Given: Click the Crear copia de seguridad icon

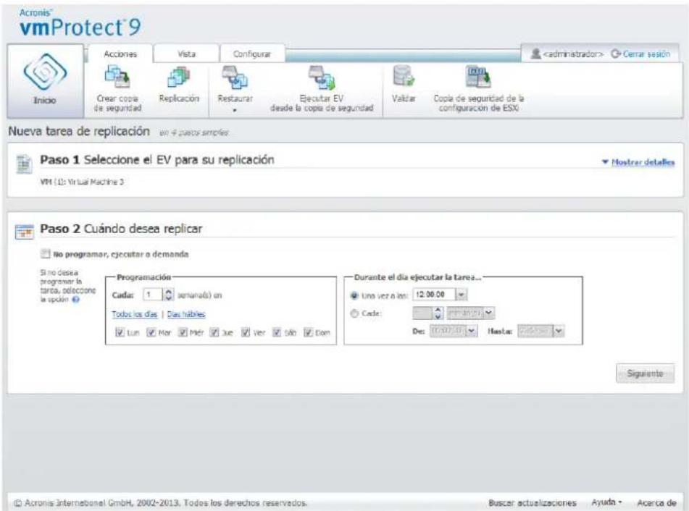Looking at the screenshot, I should pyautogui.click(x=117, y=77).
